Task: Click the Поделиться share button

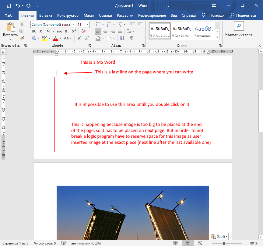Action: [x=243, y=15]
